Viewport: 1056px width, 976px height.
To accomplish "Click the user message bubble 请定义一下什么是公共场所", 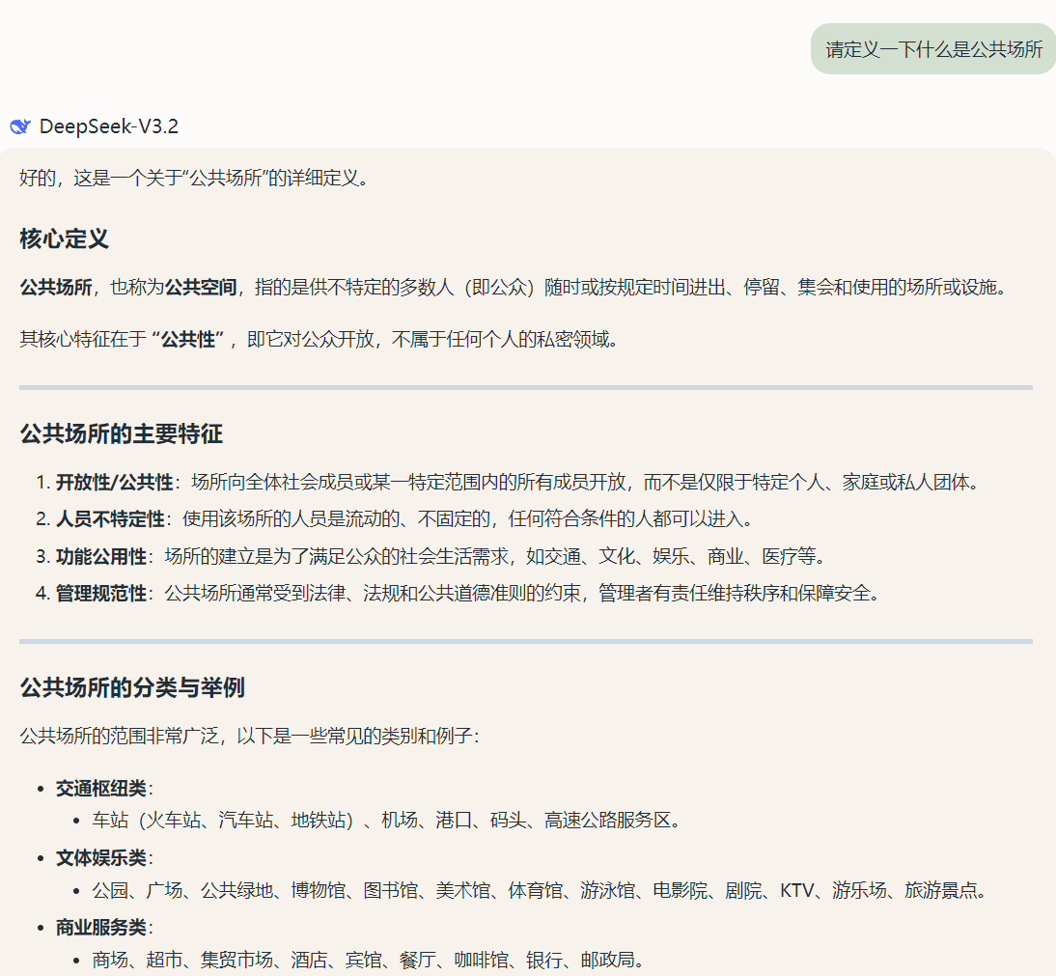I will coord(932,49).
